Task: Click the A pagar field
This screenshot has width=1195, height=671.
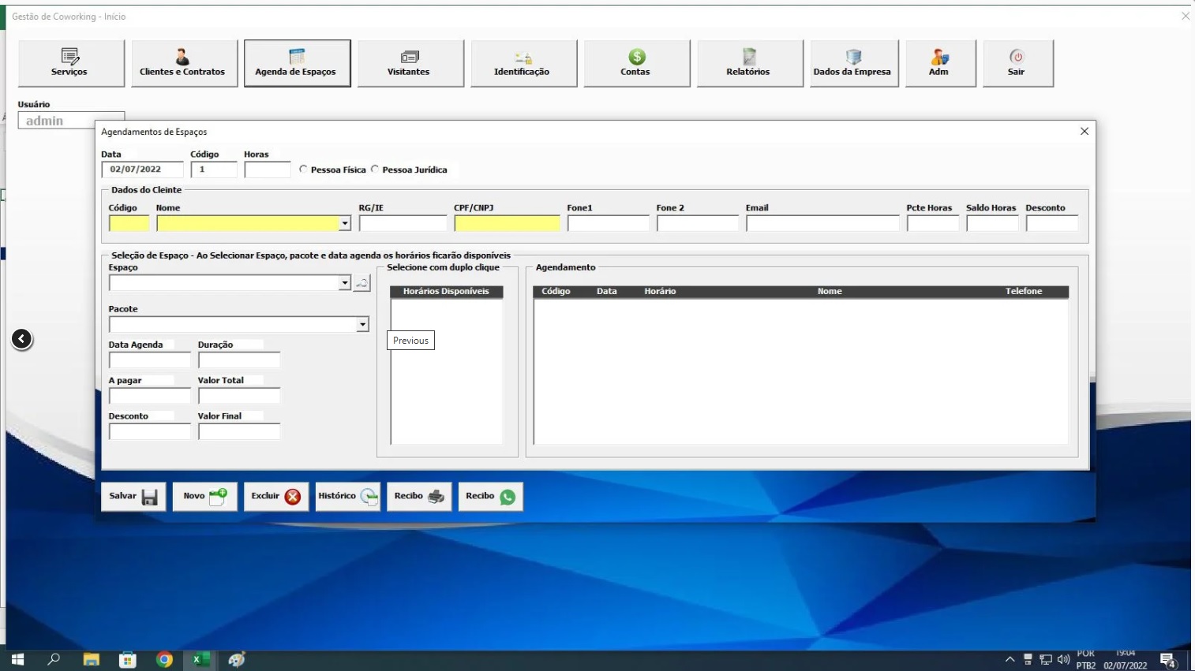Action: click(149, 396)
